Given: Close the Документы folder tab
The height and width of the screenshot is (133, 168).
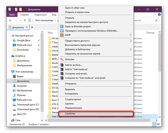Looking at the screenshot, I should (x=27, y=27).
